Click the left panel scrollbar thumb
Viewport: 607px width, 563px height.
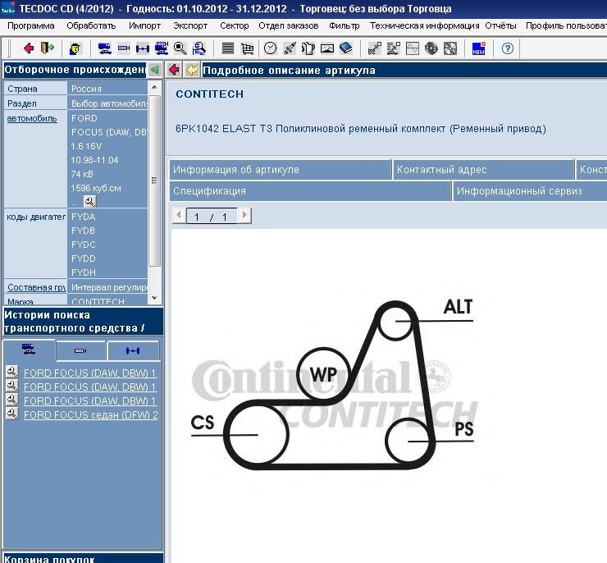[x=154, y=181]
